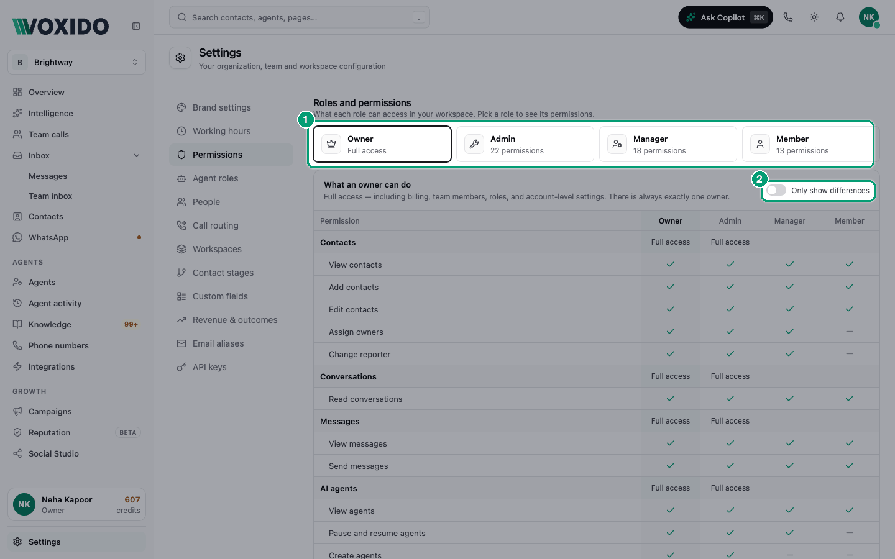Click the search contacts input field
895x559 pixels.
pyautogui.click(x=300, y=17)
